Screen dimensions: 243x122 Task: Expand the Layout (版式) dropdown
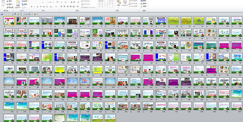pos(25,1)
